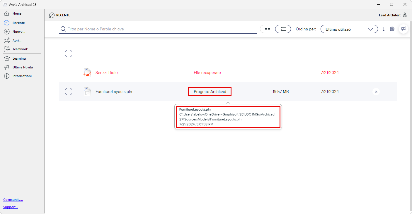The image size is (412, 214).
Task: Tick the FurnitureLayouts.pln row checkbox
Action: pos(69,92)
